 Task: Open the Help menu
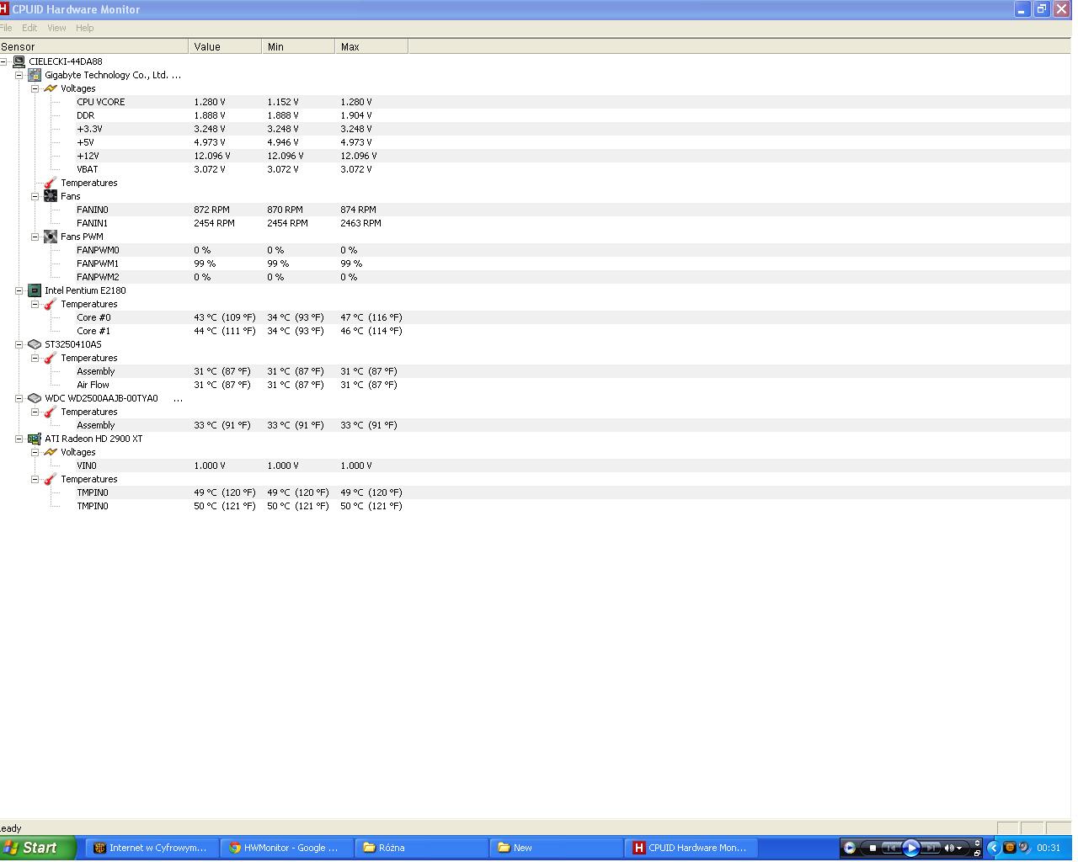84,28
